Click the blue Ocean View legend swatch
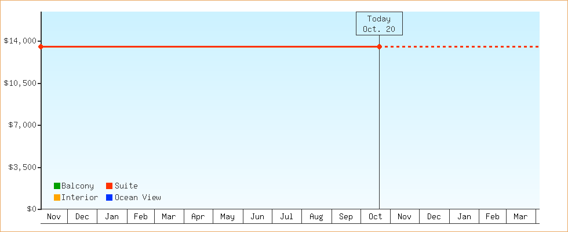 click(109, 198)
